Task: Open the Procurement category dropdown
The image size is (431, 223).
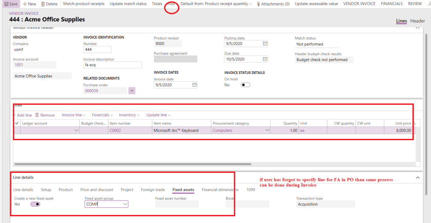Action: coord(267,130)
